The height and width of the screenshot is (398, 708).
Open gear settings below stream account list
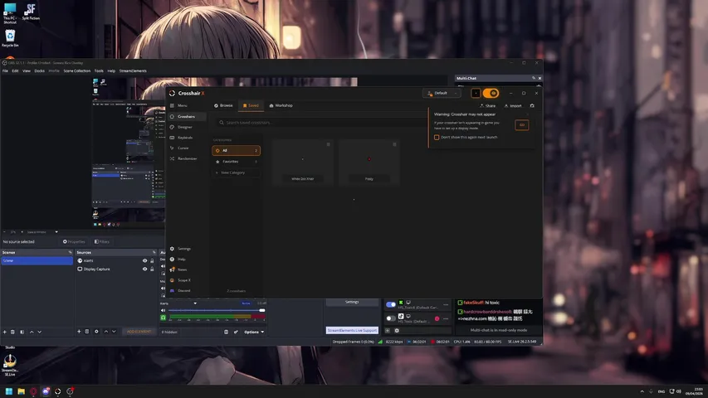pyautogui.click(x=397, y=330)
